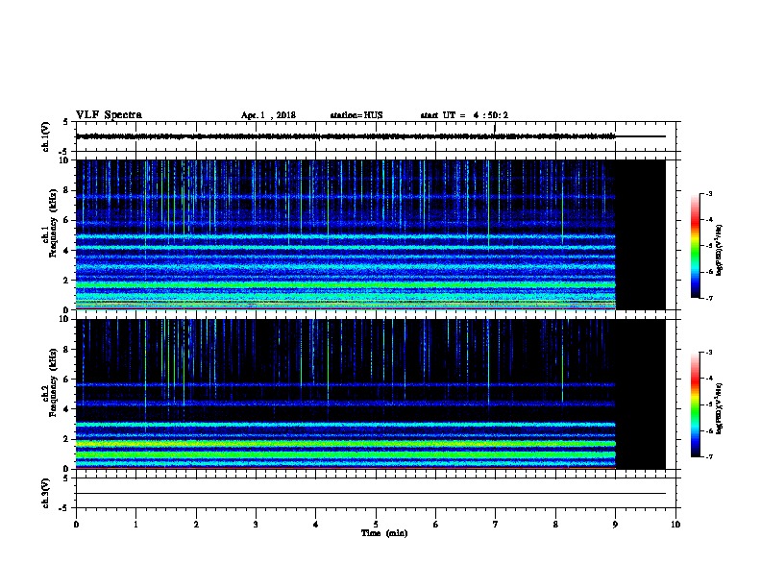
Task: Click the "ch.3(V)" axis label
Action: (x=46, y=493)
